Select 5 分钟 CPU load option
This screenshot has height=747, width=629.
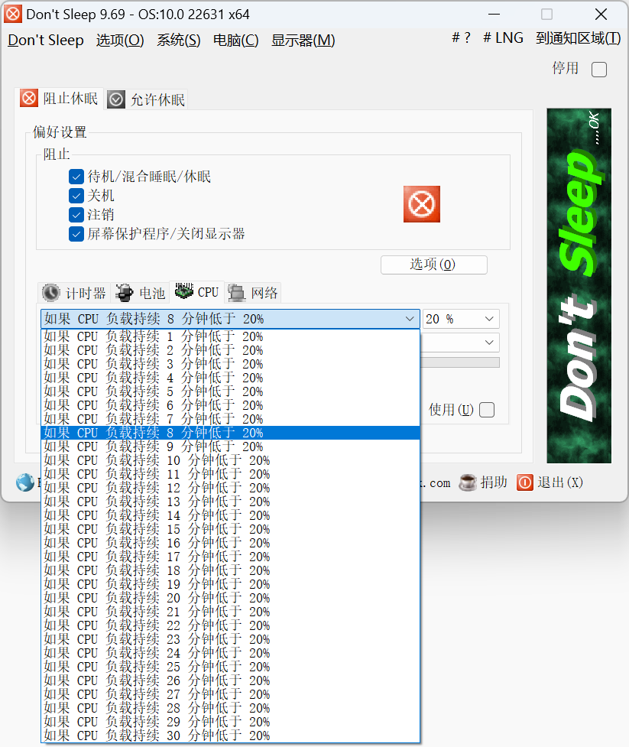click(x=231, y=391)
